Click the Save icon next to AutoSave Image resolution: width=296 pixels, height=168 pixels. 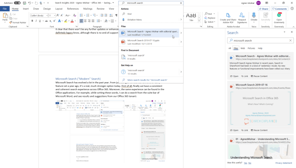[x=25, y=3]
